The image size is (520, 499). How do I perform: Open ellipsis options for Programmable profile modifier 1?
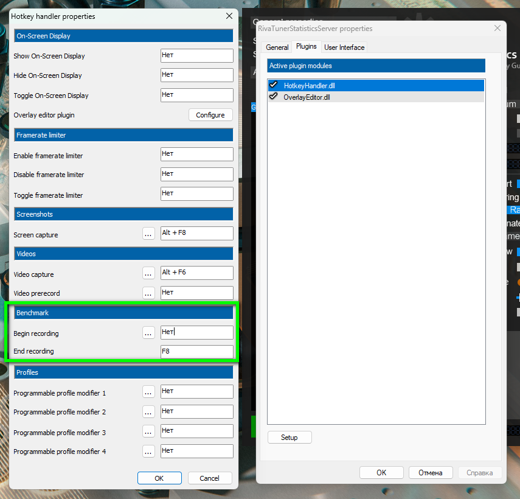point(148,392)
